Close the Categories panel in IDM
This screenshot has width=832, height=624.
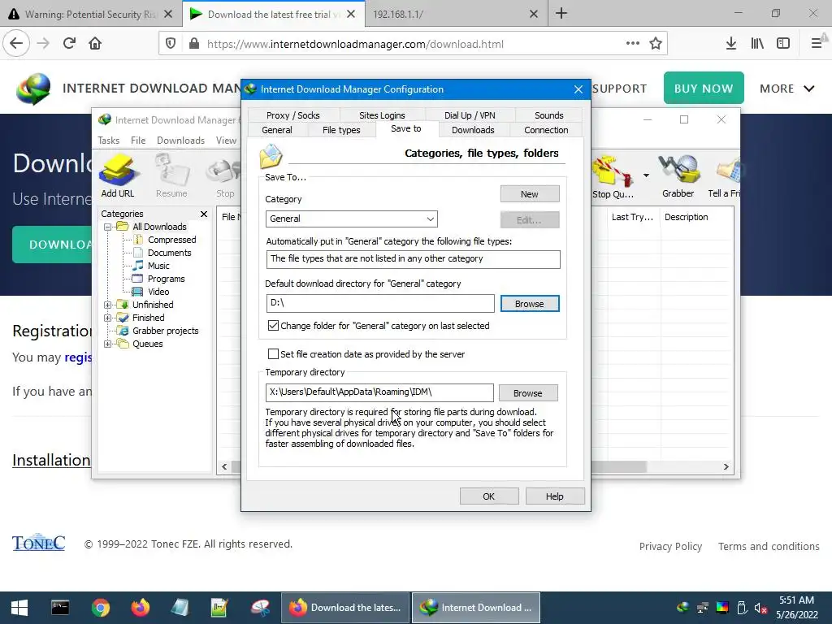click(x=204, y=214)
